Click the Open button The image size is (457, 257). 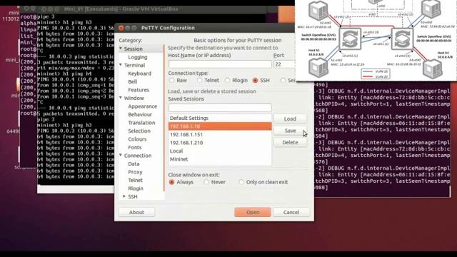tap(252, 212)
